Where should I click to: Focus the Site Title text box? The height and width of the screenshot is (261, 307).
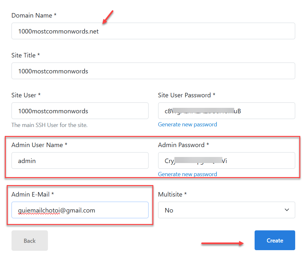[x=153, y=71]
